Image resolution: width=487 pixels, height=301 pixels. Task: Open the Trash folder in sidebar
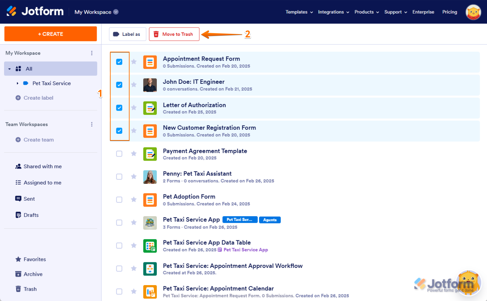(30, 289)
